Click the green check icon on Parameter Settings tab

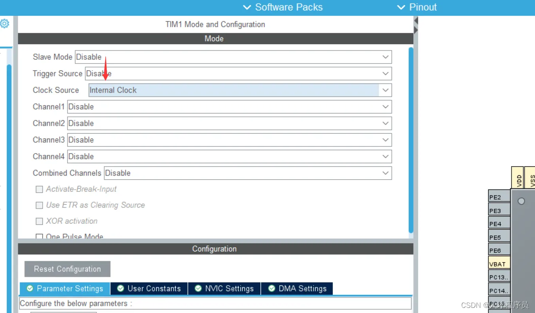click(x=30, y=289)
